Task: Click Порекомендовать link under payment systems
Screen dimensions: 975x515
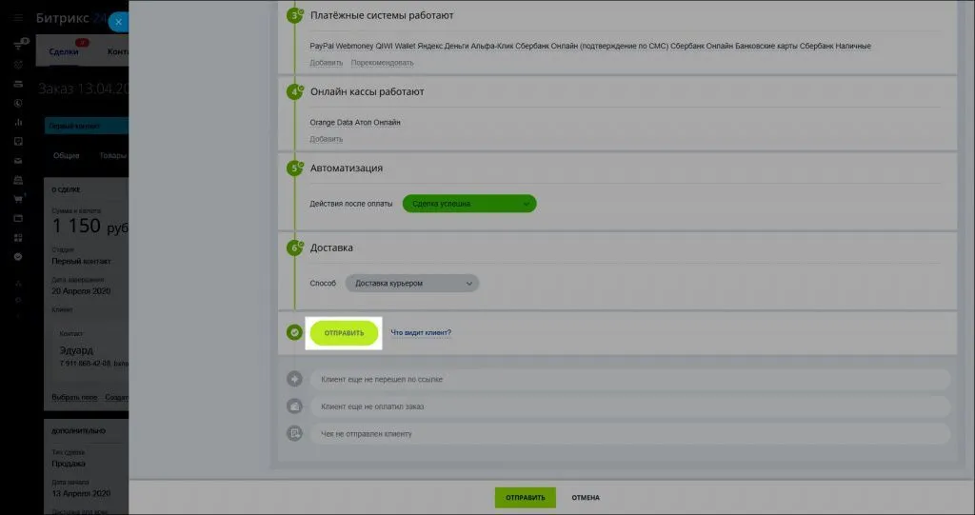Action: pyautogui.click(x=382, y=63)
